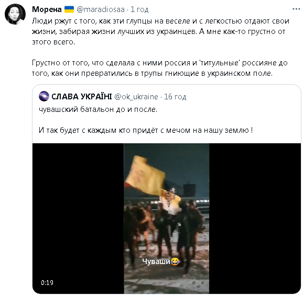Open the tweet's '1 год' timestamp permalink
The width and height of the screenshot is (304, 297).
(x=139, y=9)
